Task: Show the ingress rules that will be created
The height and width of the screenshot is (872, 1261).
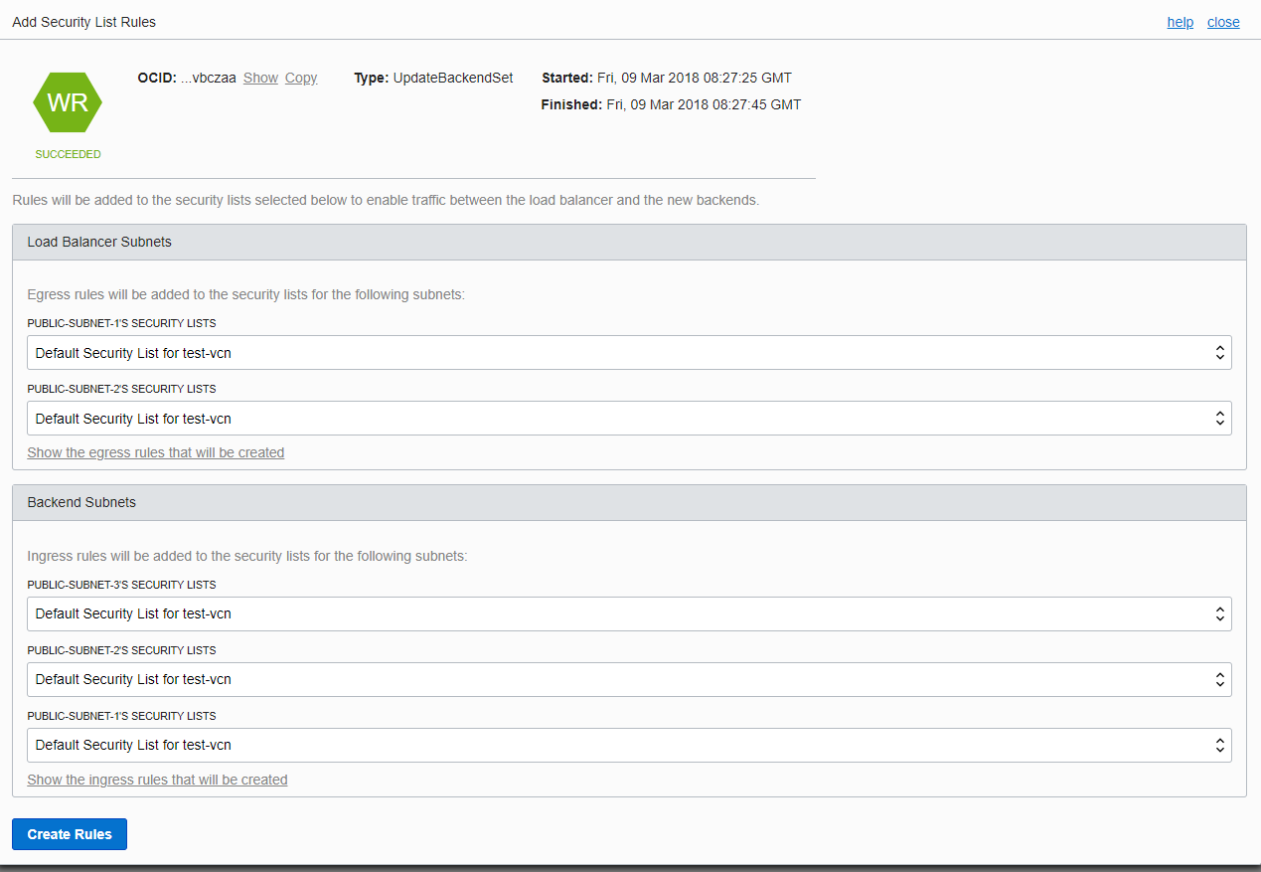Action: (x=157, y=780)
